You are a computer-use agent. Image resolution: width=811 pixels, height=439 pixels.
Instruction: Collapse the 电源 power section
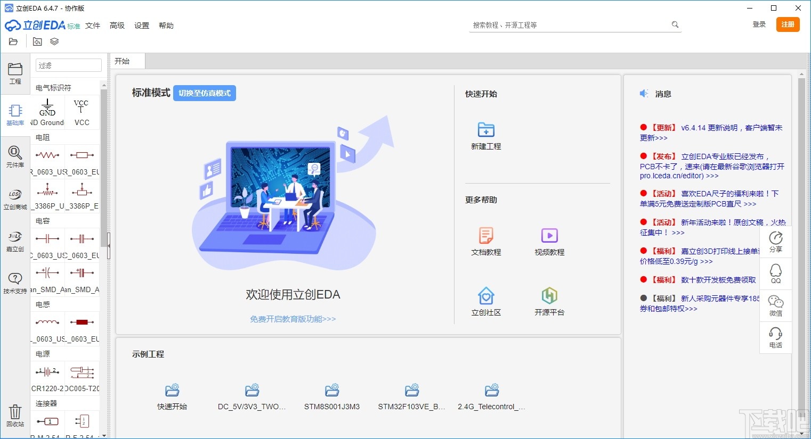[43, 353]
